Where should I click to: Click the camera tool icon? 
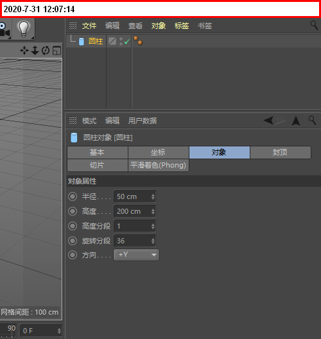pos(5,29)
